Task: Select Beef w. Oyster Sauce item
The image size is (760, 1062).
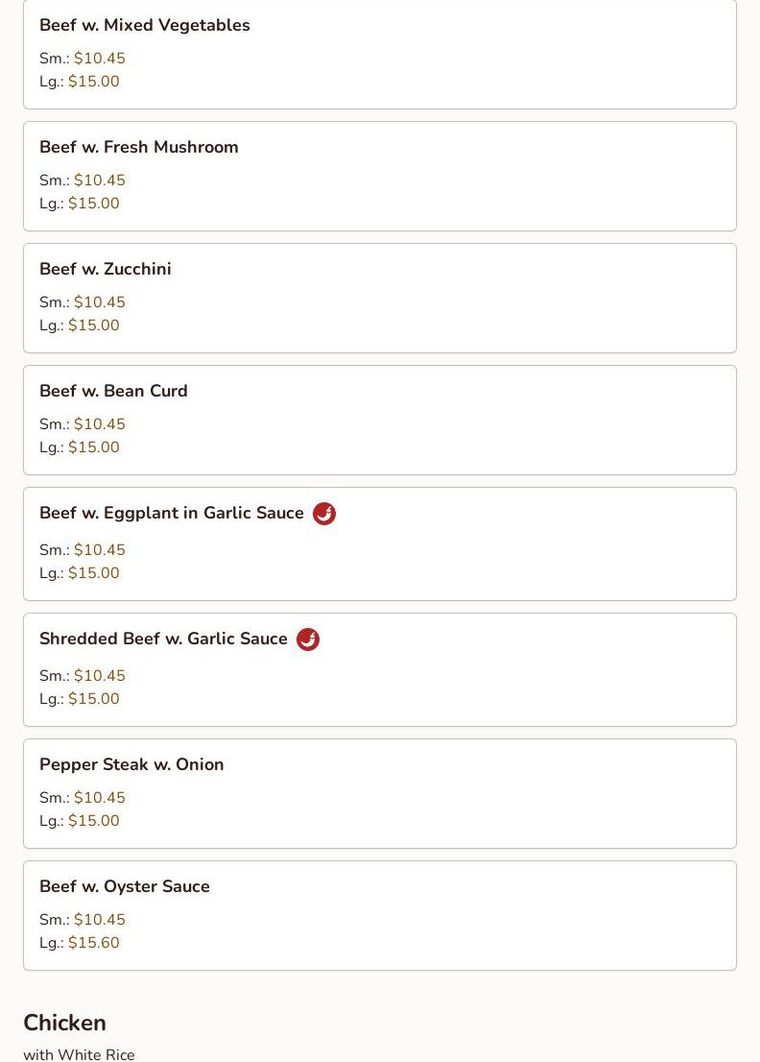Action: point(380,916)
